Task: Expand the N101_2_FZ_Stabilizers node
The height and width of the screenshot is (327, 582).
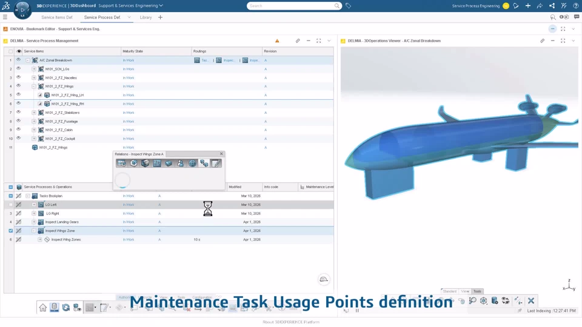Action: click(34, 113)
